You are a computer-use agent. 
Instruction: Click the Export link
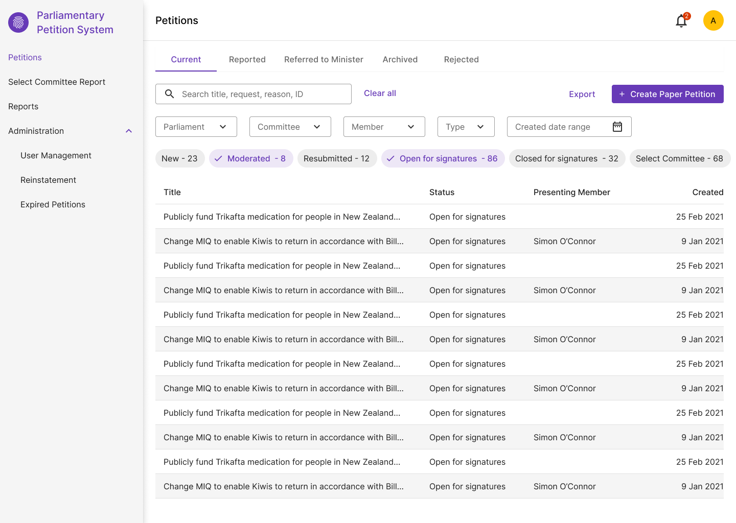click(x=582, y=94)
